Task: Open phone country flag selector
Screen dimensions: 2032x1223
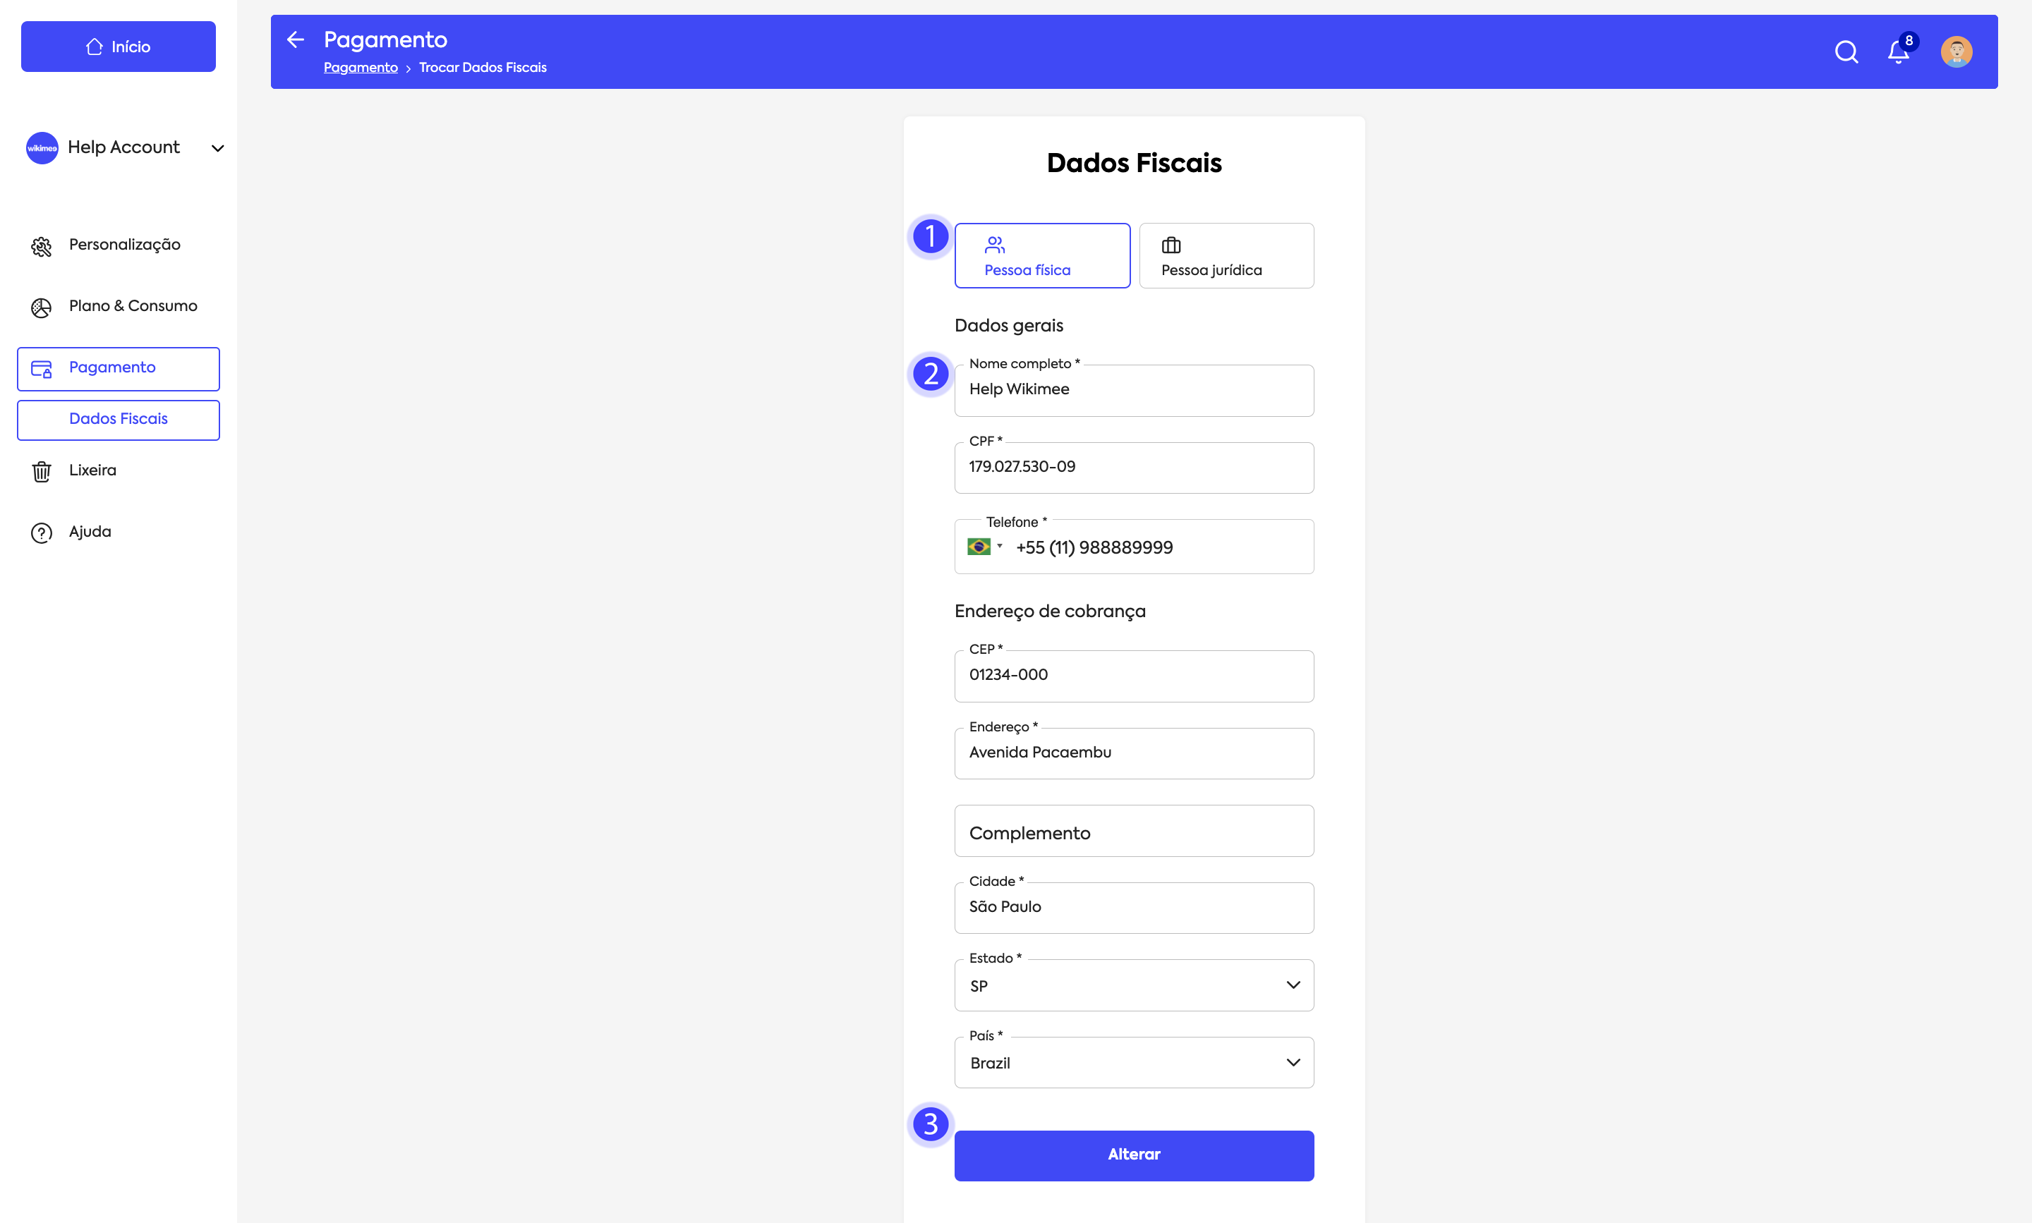Action: tap(984, 547)
